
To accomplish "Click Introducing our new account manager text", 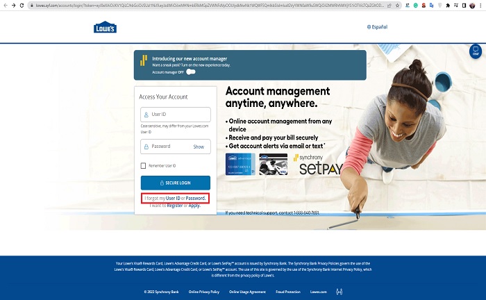I will (x=190, y=58).
